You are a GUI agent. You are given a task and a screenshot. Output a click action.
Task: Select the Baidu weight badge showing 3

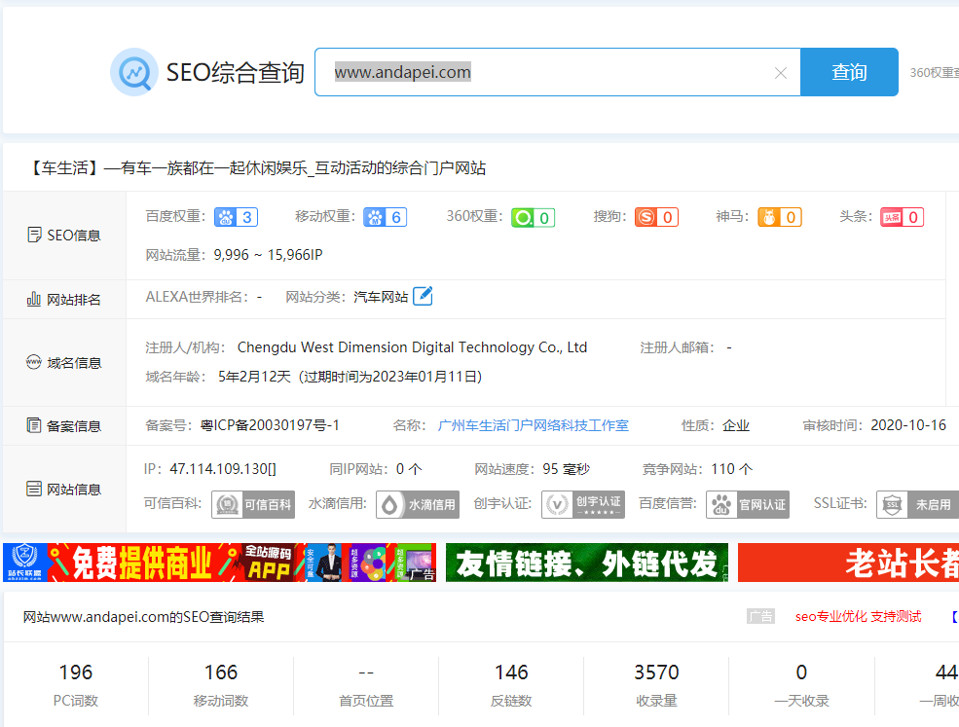[x=235, y=217]
